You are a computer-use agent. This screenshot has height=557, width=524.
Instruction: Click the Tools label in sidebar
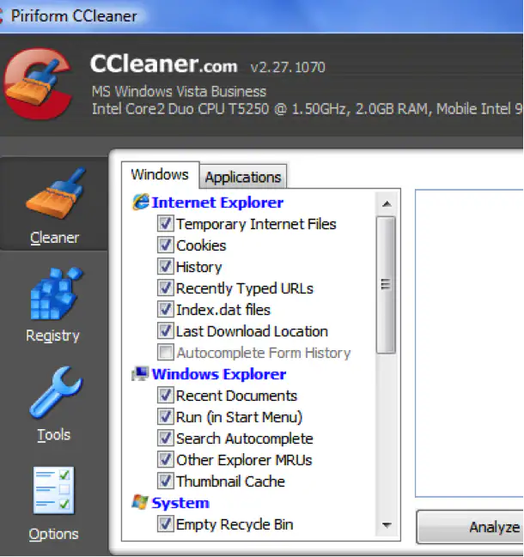tap(54, 435)
